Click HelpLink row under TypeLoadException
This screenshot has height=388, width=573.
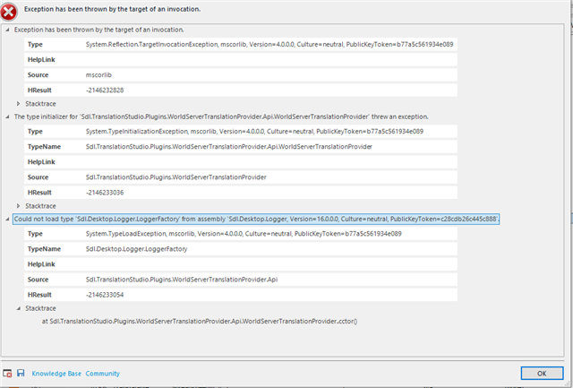pos(241,264)
